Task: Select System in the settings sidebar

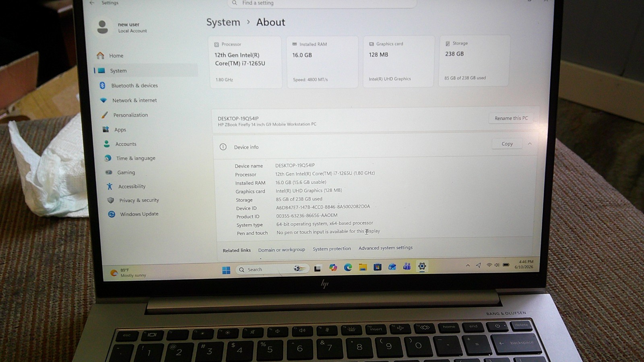Action: point(146,70)
